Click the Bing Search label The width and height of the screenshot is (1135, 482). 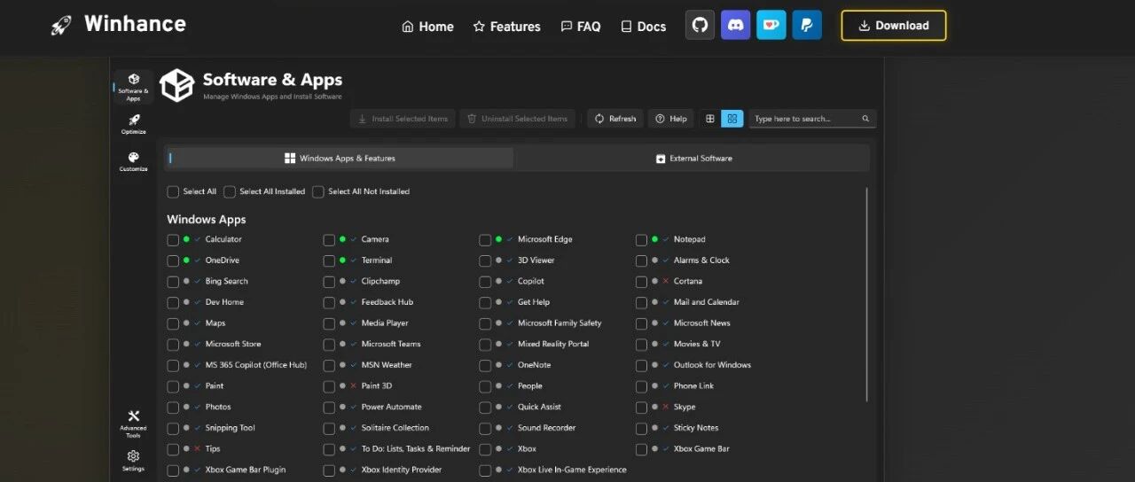(227, 282)
